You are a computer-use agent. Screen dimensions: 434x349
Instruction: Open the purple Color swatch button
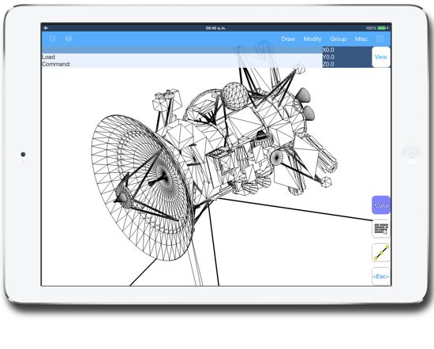click(x=381, y=205)
